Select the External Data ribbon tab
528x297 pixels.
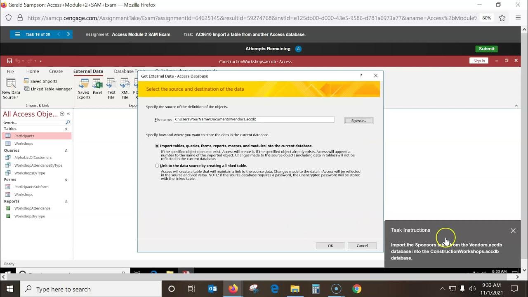(x=88, y=71)
